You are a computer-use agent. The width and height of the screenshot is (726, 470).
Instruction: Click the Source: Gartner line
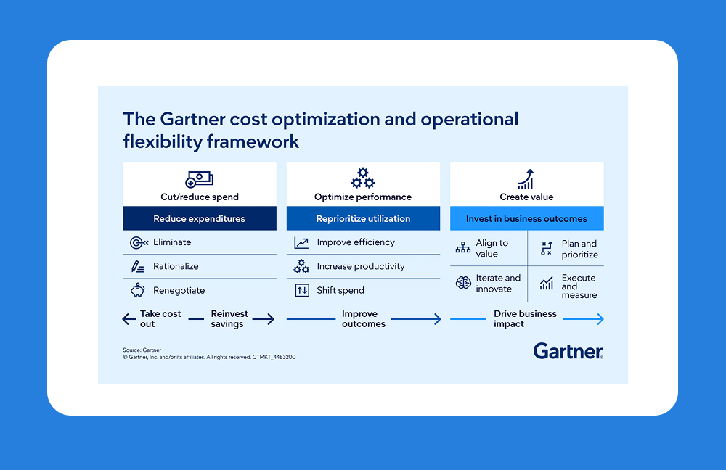point(142,350)
